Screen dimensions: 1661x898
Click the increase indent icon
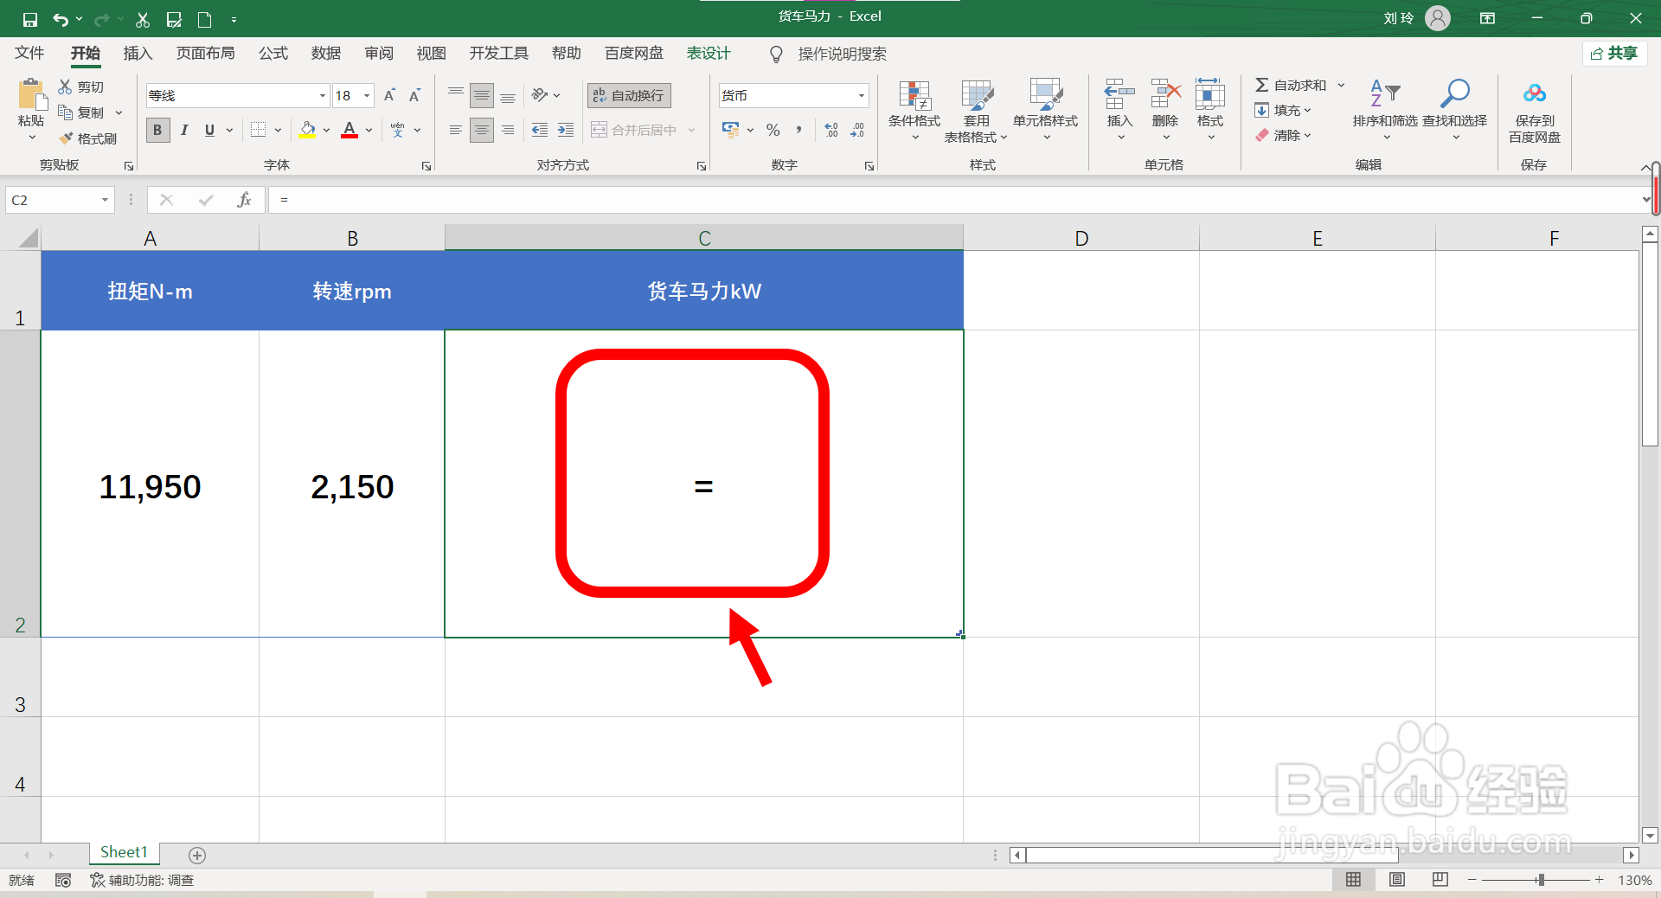[x=566, y=130]
